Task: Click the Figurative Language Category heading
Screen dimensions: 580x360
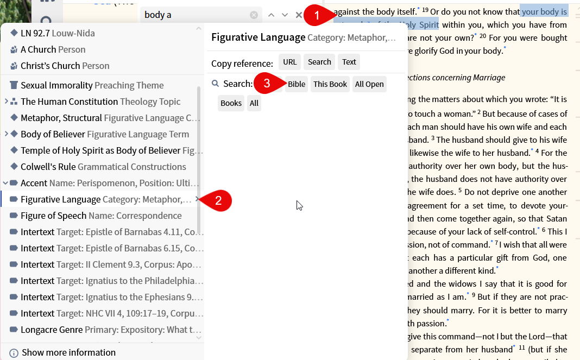Action: [304, 37]
